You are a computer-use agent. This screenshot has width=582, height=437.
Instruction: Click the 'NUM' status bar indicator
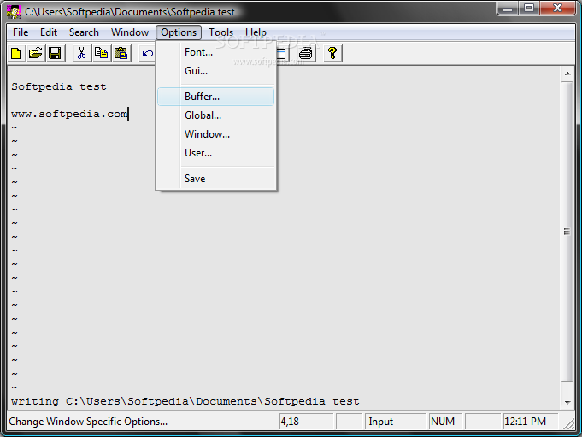click(445, 422)
